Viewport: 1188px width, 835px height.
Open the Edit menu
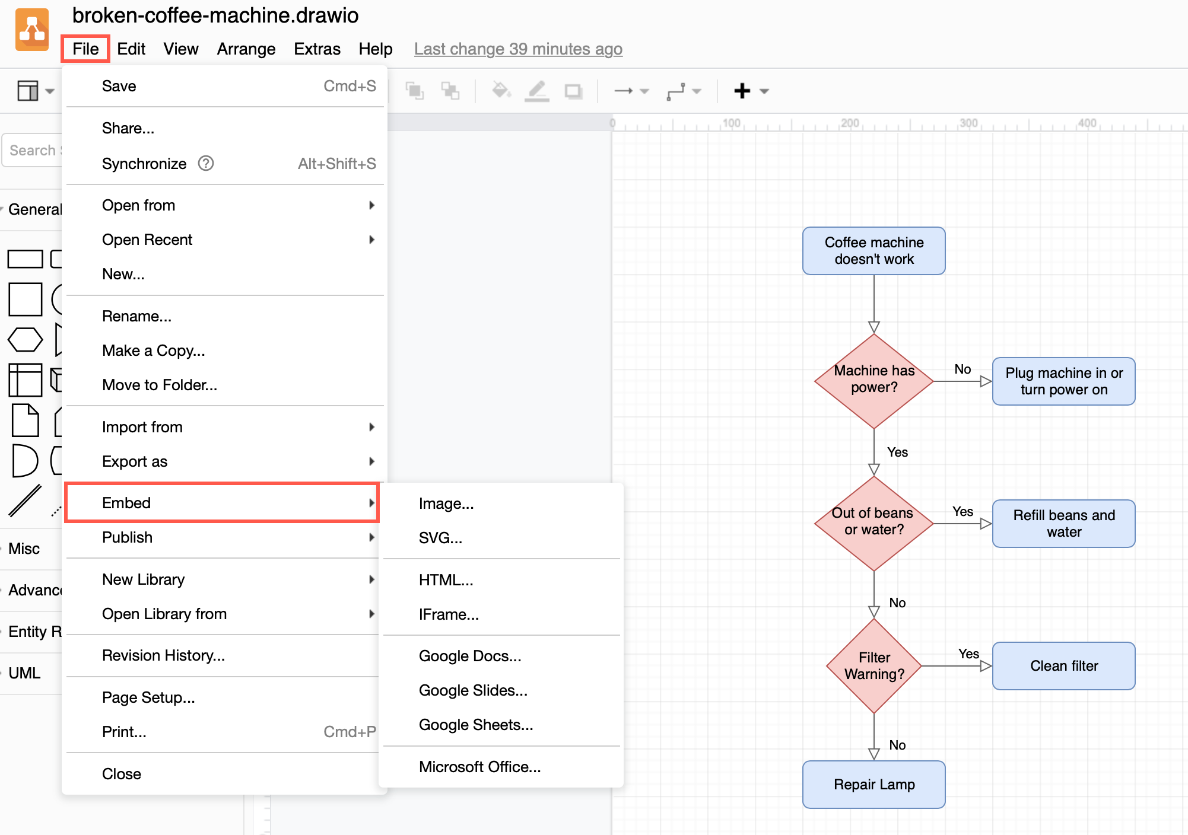point(131,49)
